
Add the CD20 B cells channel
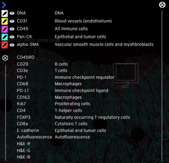coord(22,64)
